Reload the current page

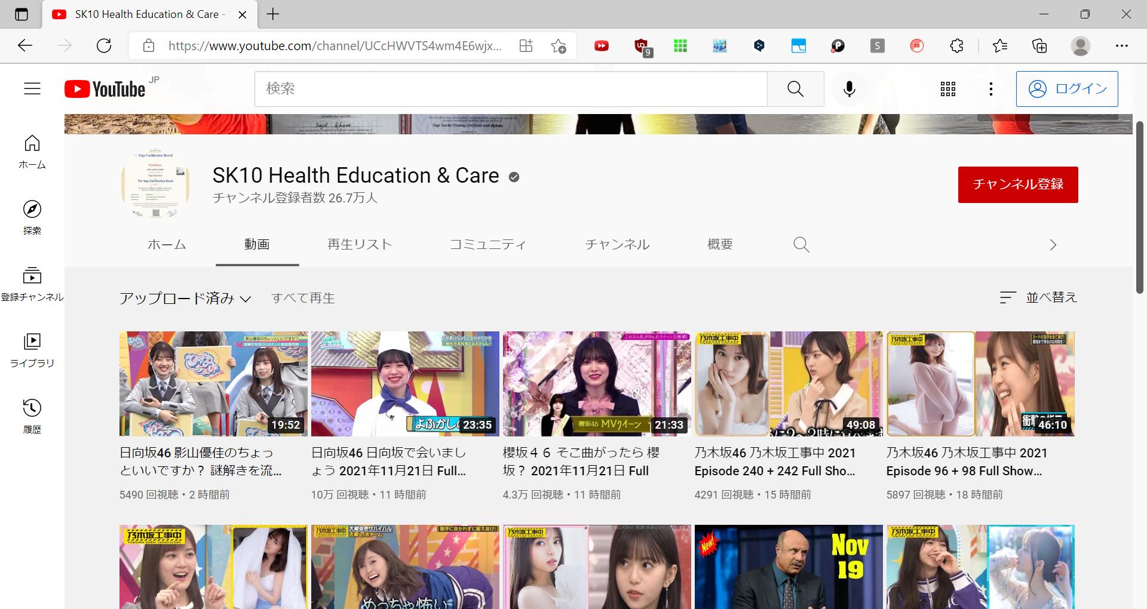(104, 46)
